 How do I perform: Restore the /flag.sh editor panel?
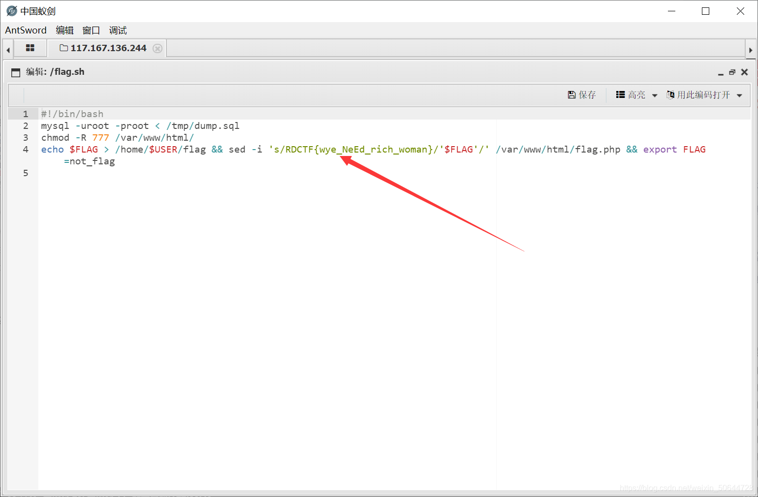(x=732, y=72)
